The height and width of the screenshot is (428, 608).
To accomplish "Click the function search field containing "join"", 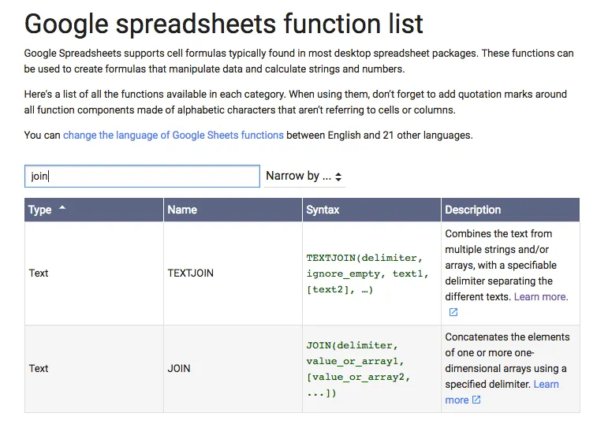I will (x=142, y=177).
